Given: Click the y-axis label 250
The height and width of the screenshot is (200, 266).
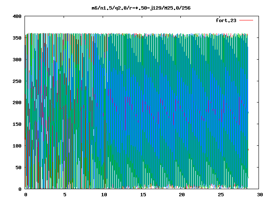Looking at the screenshot, I should (17, 81).
